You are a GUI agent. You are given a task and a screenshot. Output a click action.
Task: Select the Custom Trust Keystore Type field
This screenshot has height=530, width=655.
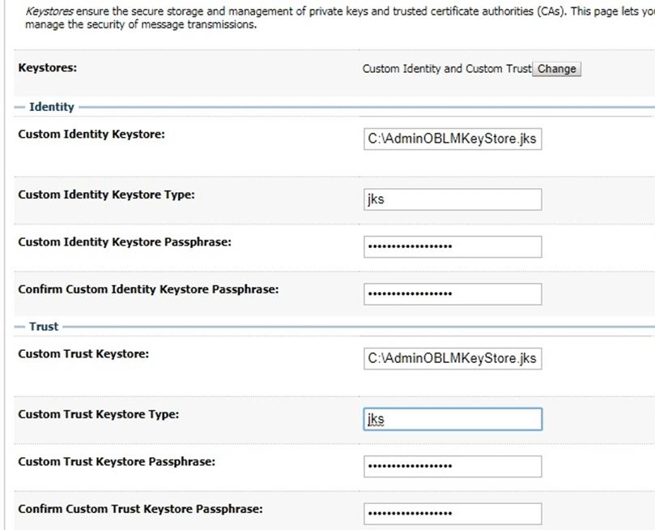453,419
